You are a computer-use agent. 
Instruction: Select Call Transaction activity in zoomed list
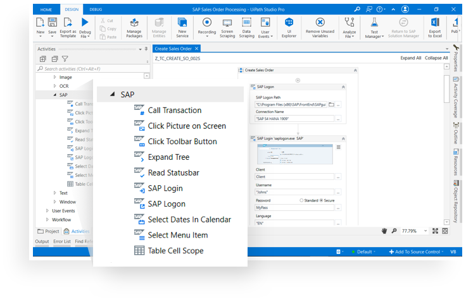tap(175, 111)
